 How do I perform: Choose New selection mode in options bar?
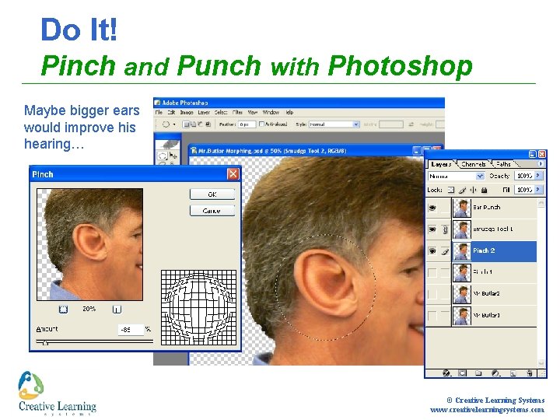click(x=186, y=124)
